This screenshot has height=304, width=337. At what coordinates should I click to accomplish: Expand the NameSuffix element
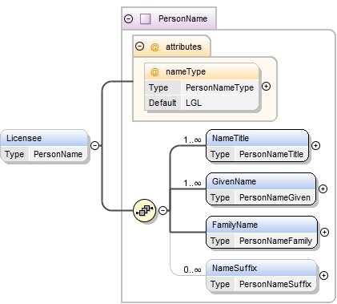coord(323,276)
